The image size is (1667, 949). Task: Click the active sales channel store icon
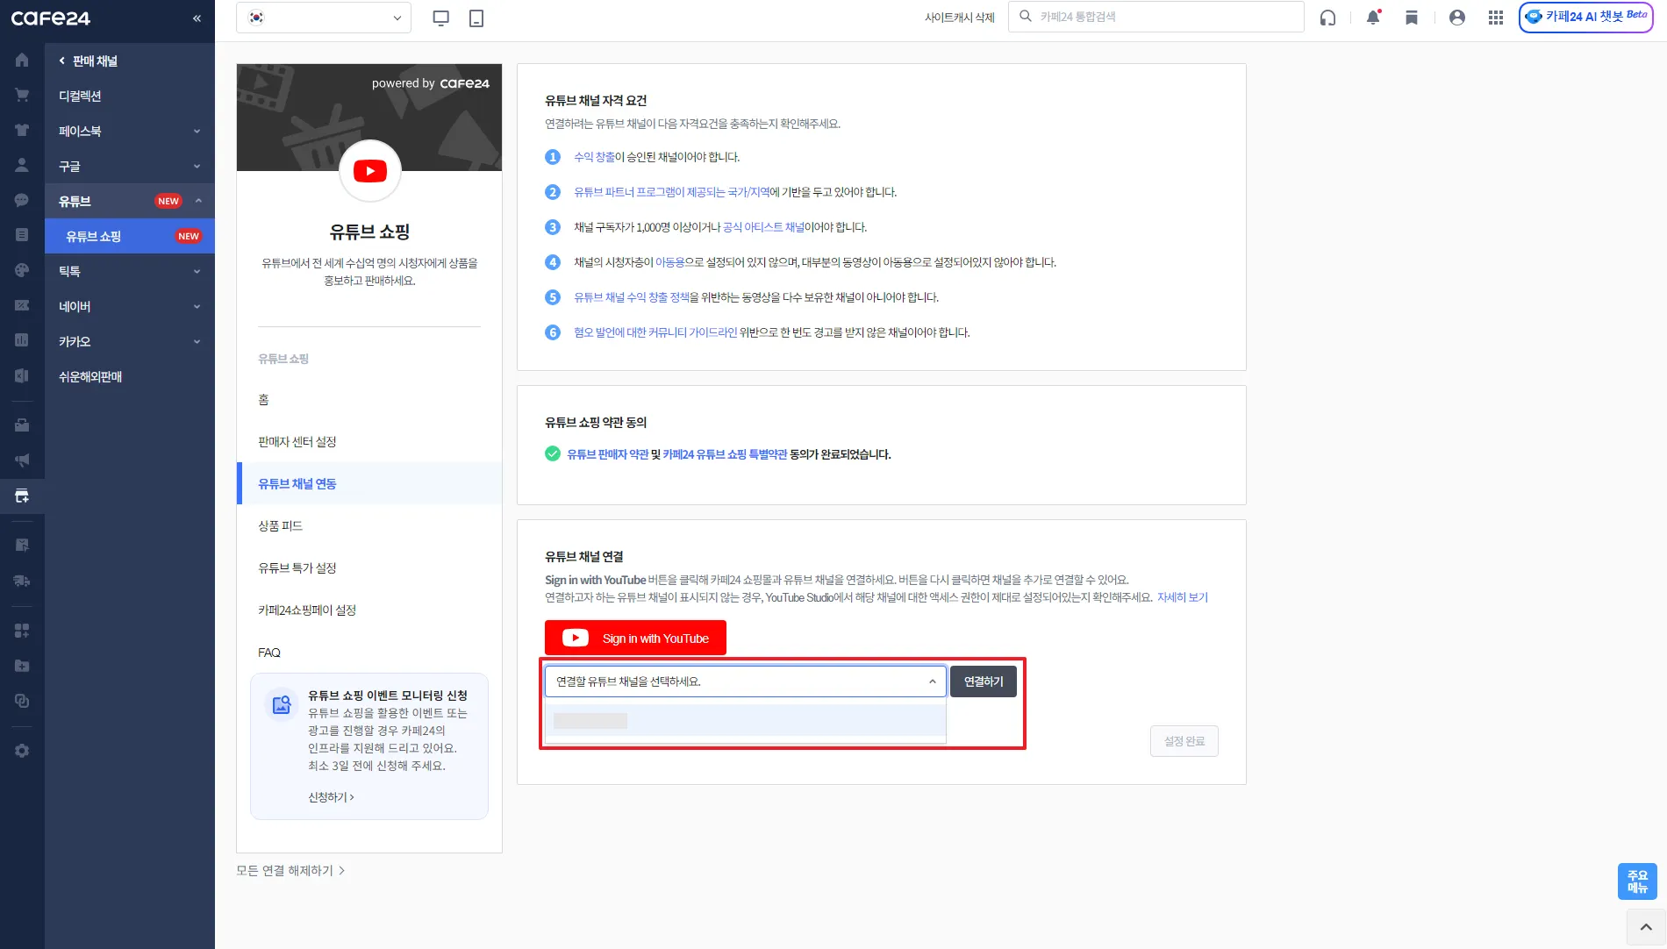(x=22, y=496)
